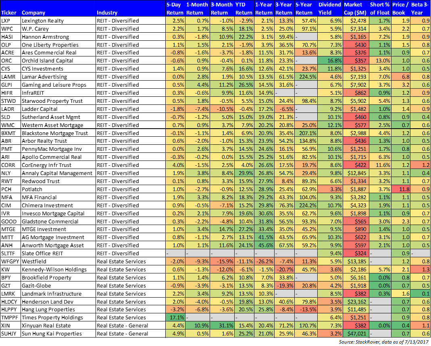Select the Brookfield Property company cell
This screenshot has width=431, height=346.
coord(58,277)
